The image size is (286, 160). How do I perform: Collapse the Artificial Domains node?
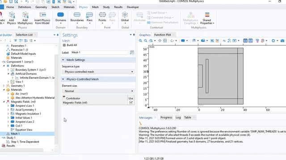pos(8,74)
